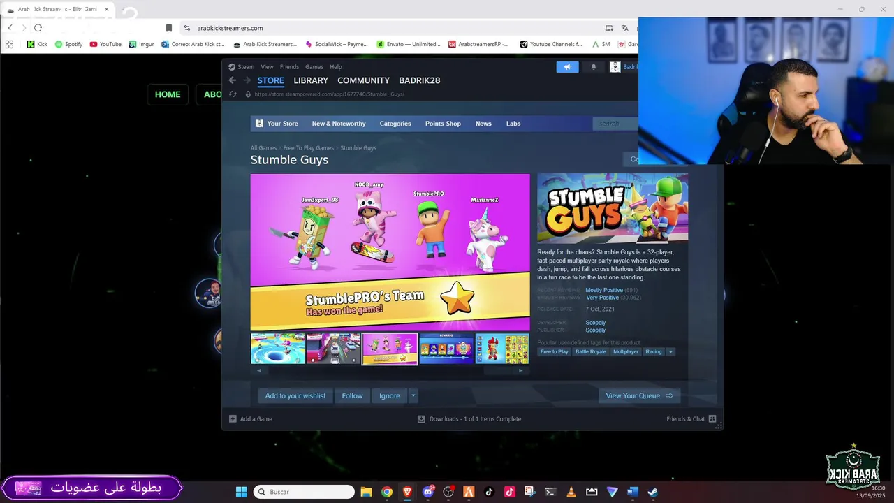Open Downloads status at the bottom
Screen dimensions: 894x503
coord(469,419)
